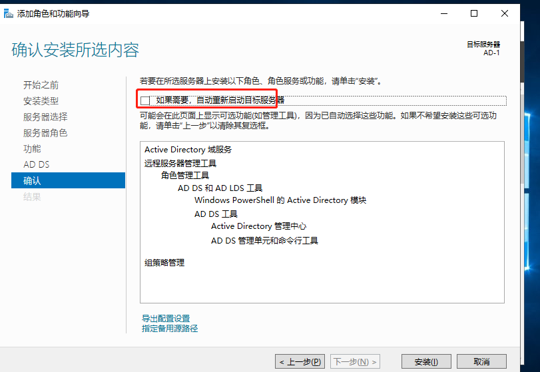Viewport: 540px width, 372px height.
Task: Click the wizard icon in title bar
Action: click(8, 14)
